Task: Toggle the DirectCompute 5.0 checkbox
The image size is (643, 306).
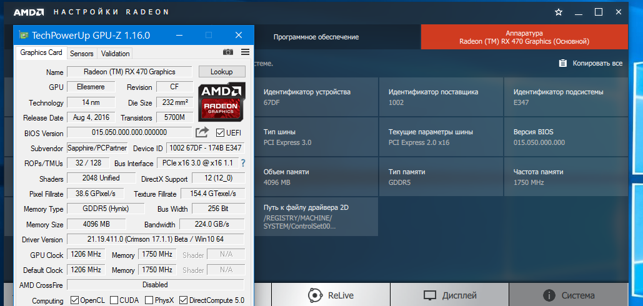Action: [x=183, y=300]
